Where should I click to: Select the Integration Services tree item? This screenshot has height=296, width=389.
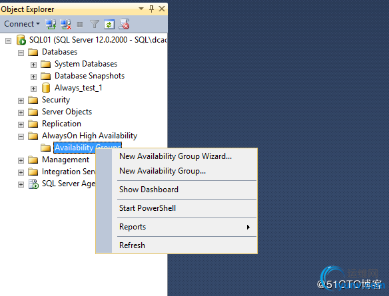tap(69, 172)
